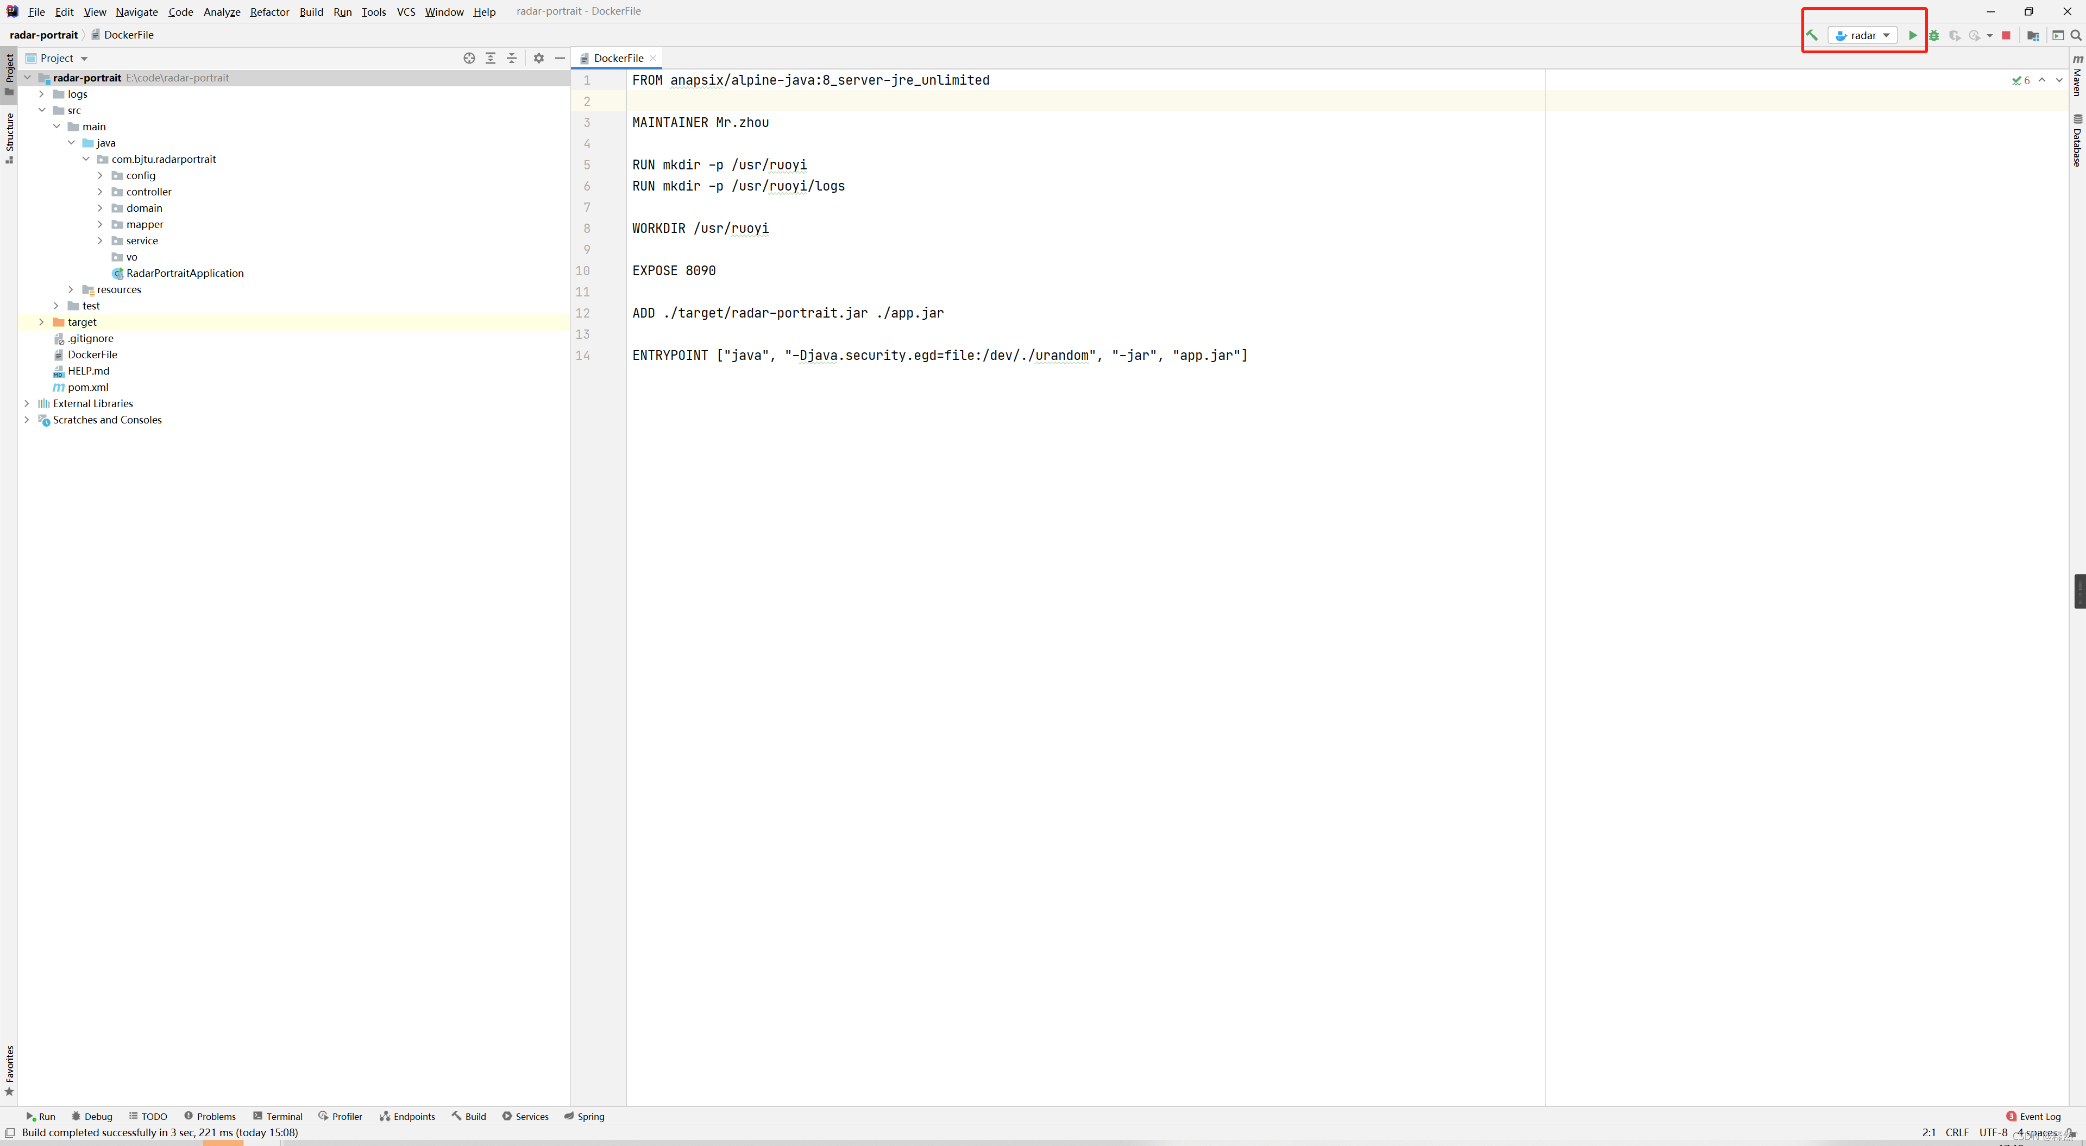Open the Project view selector dropdown
Screen dimensions: 2086x1146
click(56, 58)
